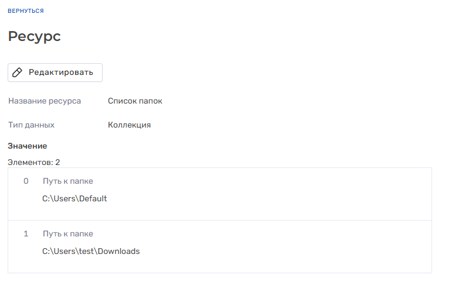The width and height of the screenshot is (452, 292).
Task: Click the Список папок value
Action: (x=135, y=101)
